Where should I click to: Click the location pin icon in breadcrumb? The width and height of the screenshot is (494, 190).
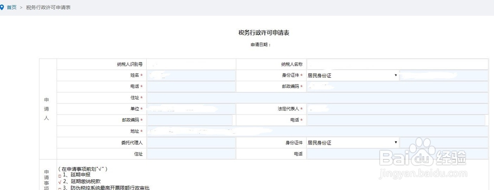click(2, 7)
